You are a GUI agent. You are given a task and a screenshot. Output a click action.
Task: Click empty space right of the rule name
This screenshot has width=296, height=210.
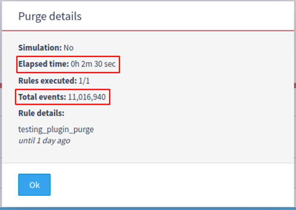187,129
